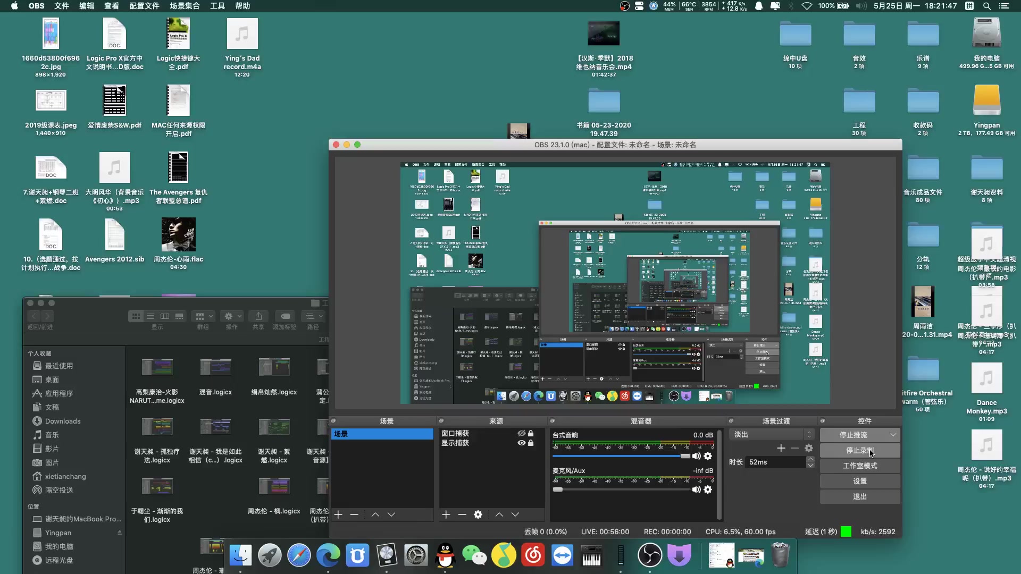Open the 群组 dropdown in the Finder toolbar
This screenshot has height=574, width=1021.
[203, 316]
